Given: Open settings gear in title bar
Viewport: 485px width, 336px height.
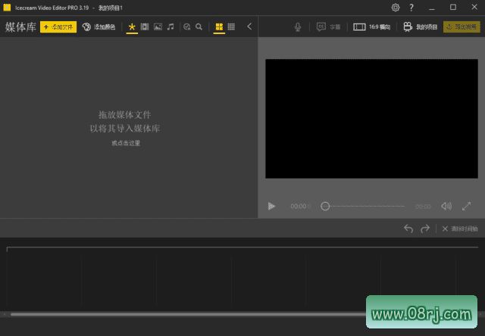Looking at the screenshot, I should tap(396, 8).
